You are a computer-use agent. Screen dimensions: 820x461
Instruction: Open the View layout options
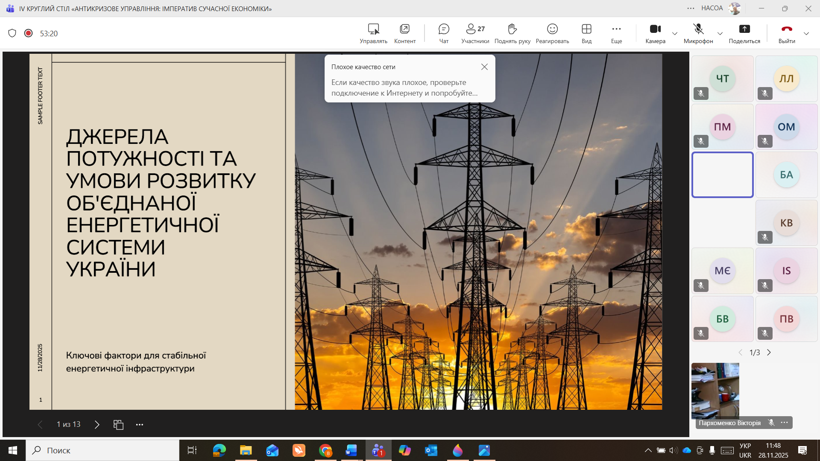tap(586, 33)
